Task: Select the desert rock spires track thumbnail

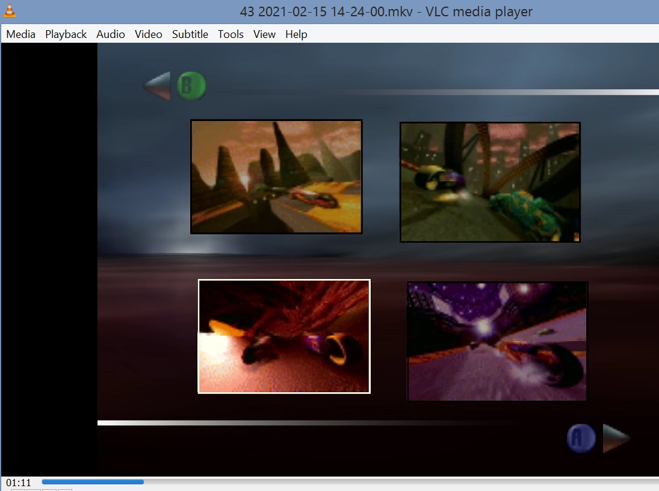Action: (x=276, y=177)
